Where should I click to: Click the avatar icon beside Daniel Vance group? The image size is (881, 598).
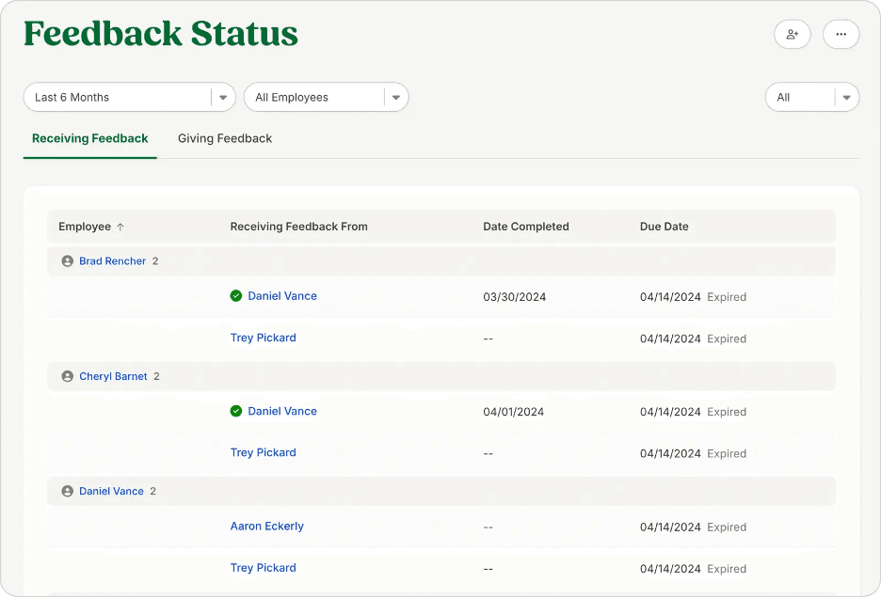point(68,492)
